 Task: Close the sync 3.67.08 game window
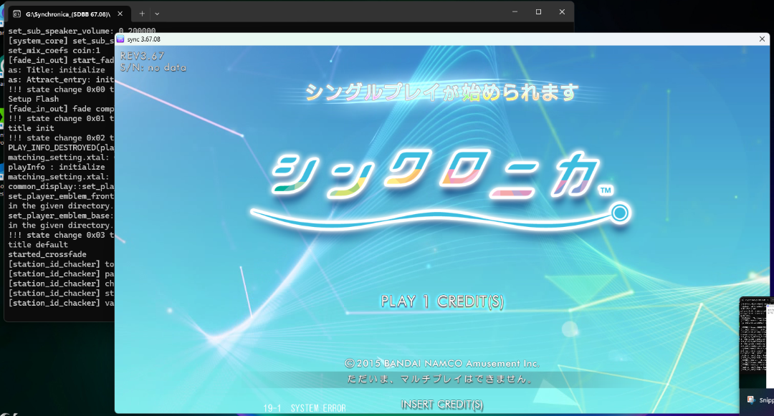(x=762, y=39)
